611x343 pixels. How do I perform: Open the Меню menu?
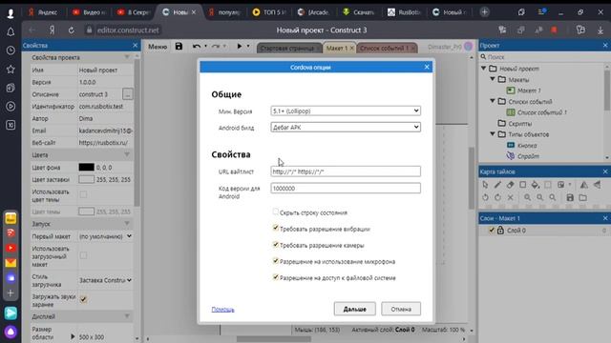click(158, 47)
